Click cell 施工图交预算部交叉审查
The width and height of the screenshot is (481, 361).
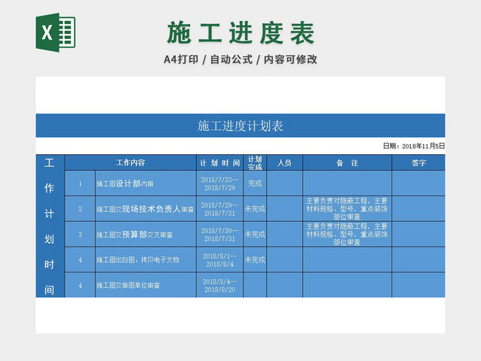tap(146, 235)
